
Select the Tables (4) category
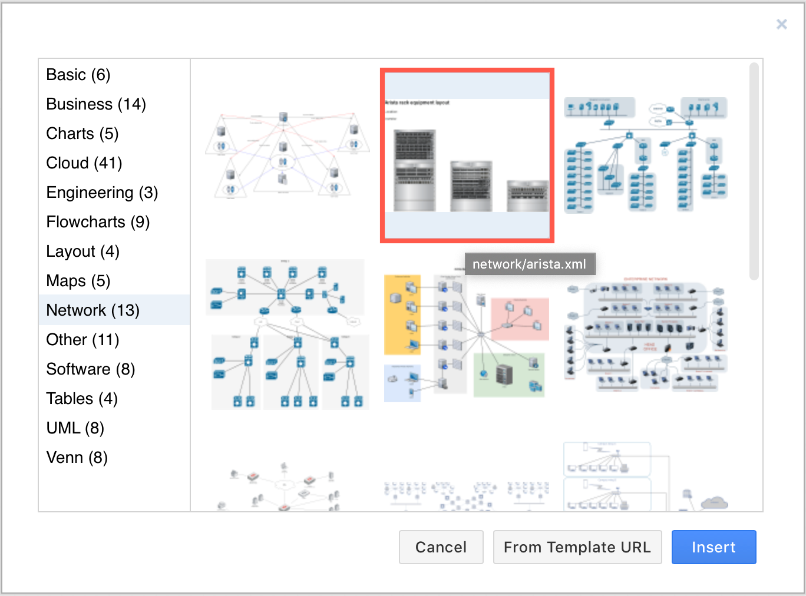(x=82, y=399)
